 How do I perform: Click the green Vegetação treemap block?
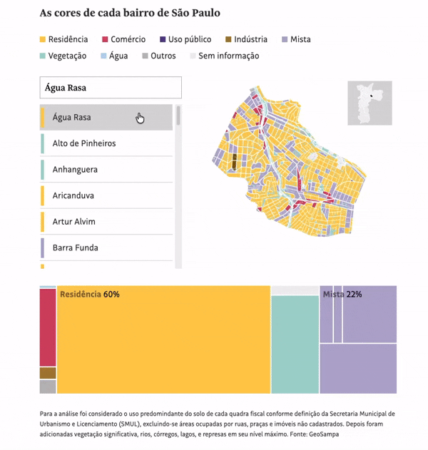click(295, 344)
